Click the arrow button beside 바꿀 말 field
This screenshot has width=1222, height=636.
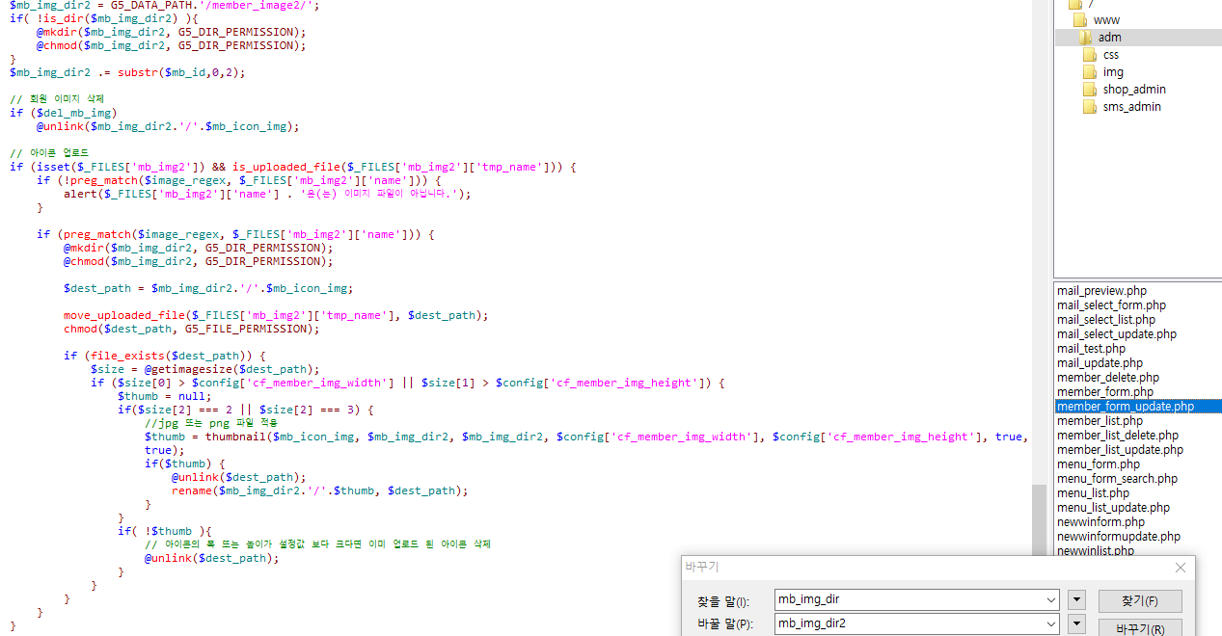tap(1077, 624)
